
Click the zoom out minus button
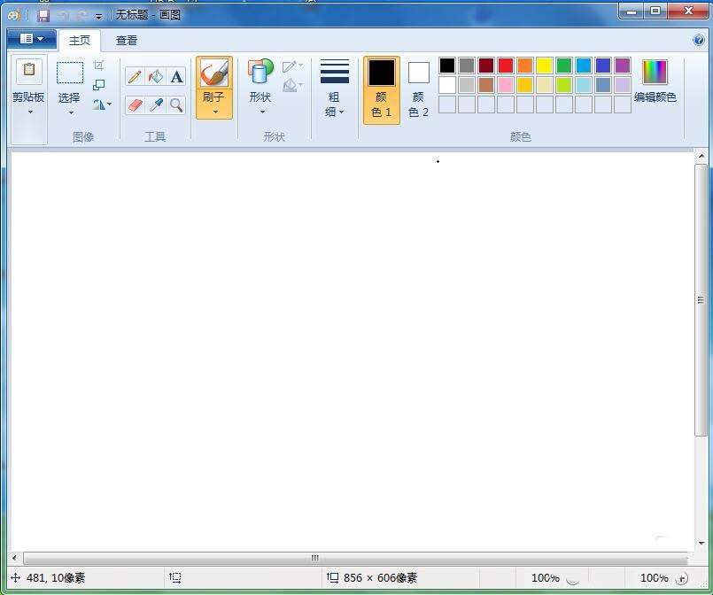tap(572, 579)
